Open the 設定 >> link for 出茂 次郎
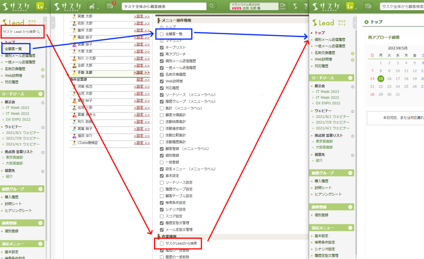Image resolution: width=424 pixels, height=259 pixels. click(142, 93)
